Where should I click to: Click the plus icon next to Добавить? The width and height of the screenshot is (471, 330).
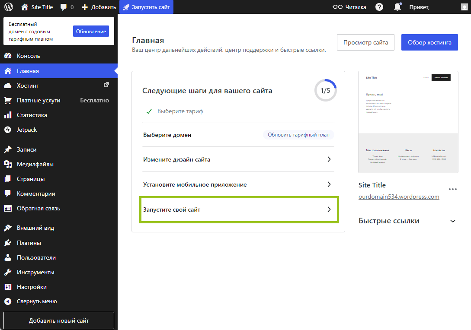[85, 7]
